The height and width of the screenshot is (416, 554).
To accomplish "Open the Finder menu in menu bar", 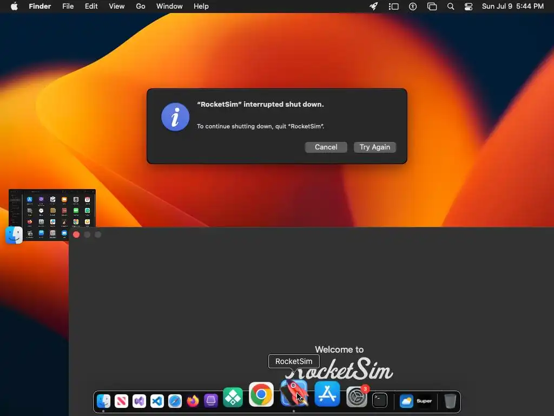I will 40,6.
